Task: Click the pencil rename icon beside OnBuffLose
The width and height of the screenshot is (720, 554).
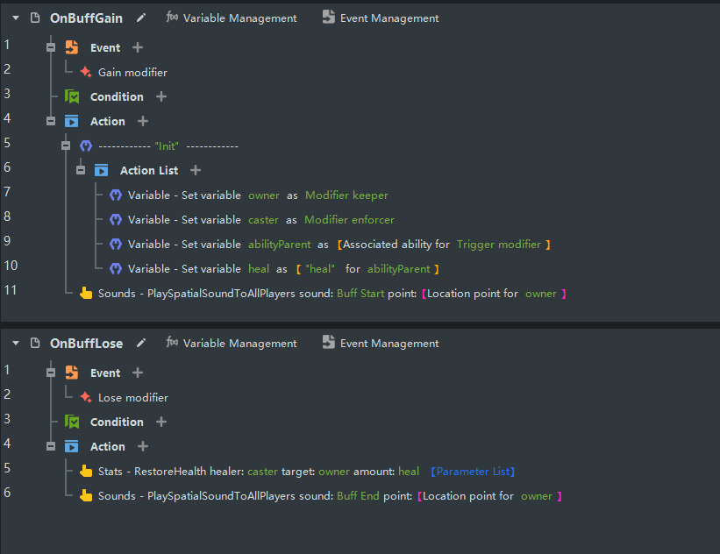Action: [141, 343]
